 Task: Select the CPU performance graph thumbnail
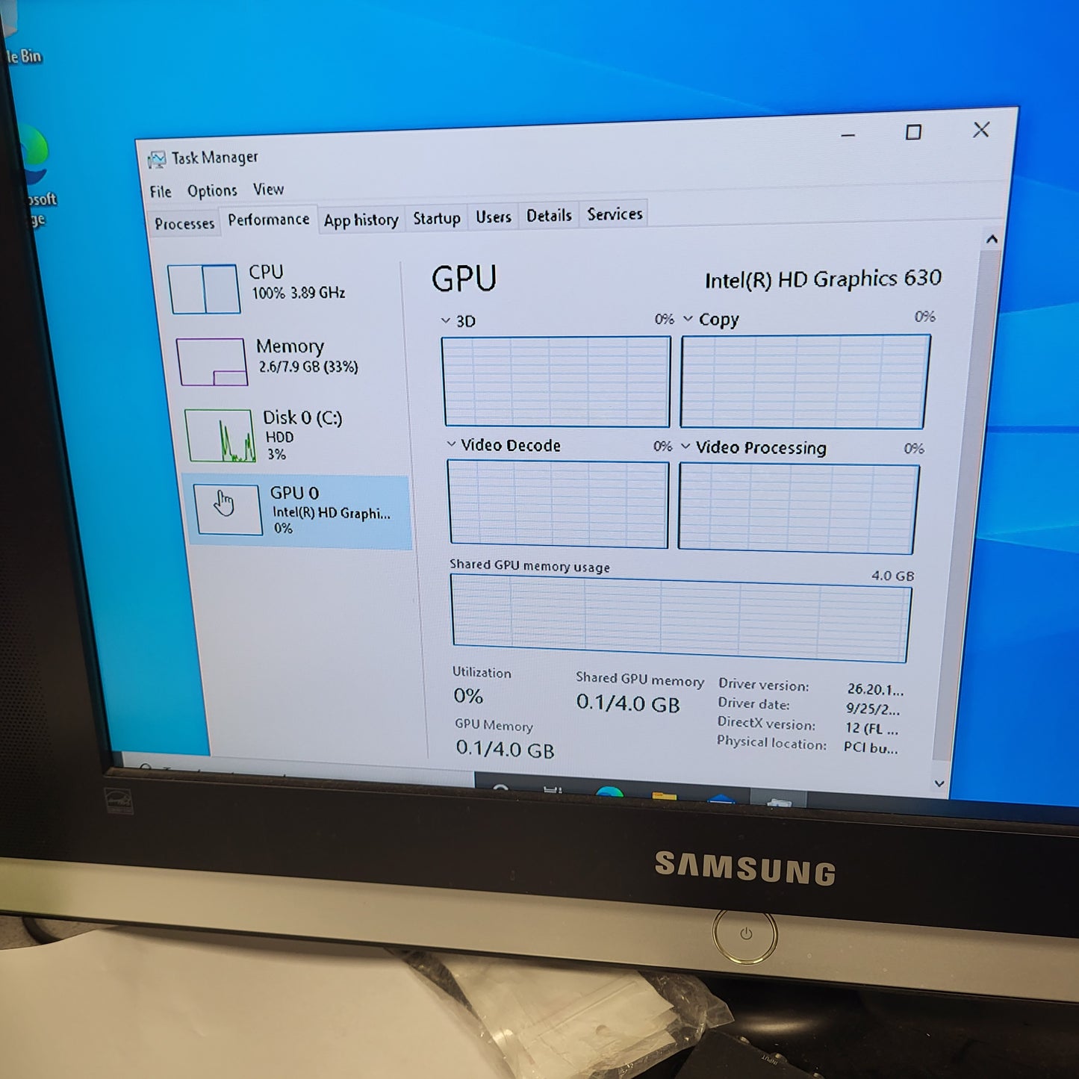204,289
